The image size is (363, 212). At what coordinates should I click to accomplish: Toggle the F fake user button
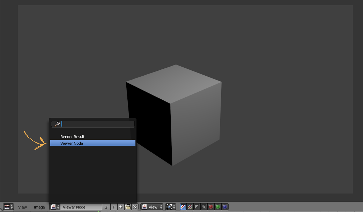(113, 207)
